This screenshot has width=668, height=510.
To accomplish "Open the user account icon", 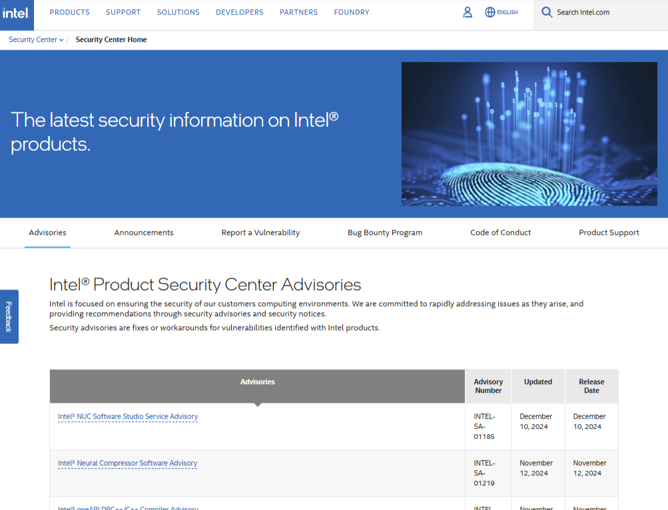I will (x=468, y=12).
